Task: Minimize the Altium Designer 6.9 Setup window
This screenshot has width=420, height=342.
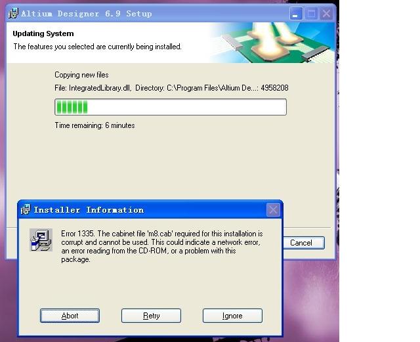Action: click(296, 13)
